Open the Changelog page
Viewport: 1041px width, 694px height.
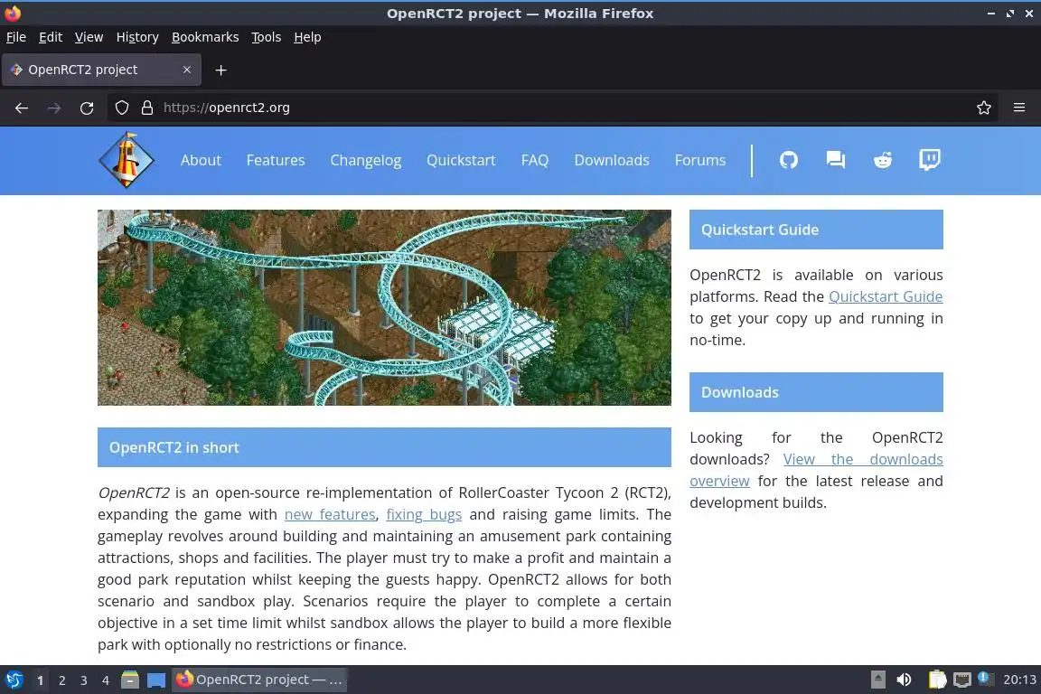(x=366, y=160)
